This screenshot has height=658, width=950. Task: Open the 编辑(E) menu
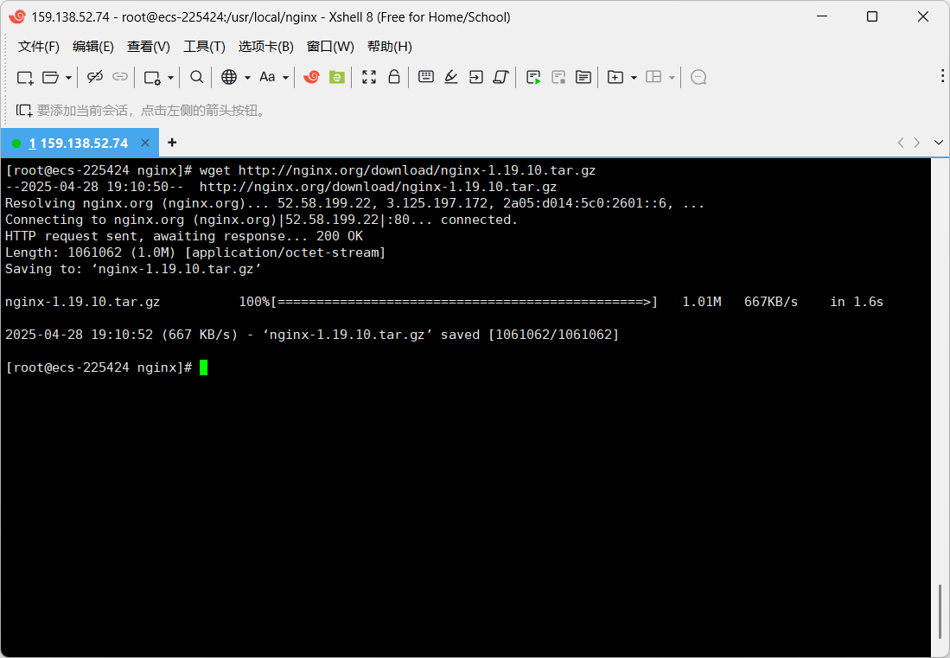point(93,47)
